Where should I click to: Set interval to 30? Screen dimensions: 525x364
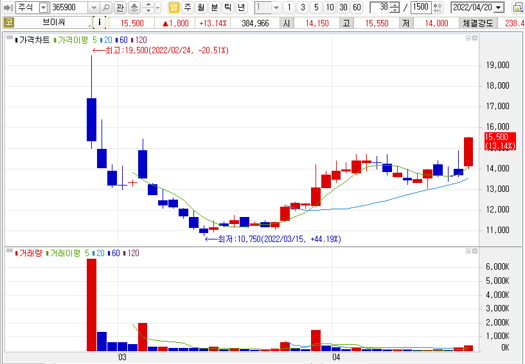344,7
